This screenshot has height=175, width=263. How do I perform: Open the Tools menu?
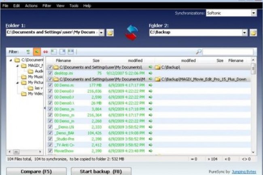74,6
